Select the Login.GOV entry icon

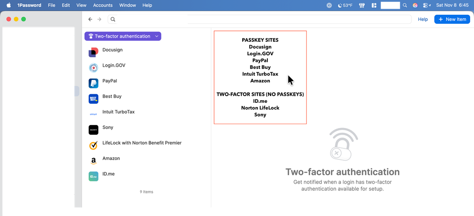pyautogui.click(x=94, y=68)
